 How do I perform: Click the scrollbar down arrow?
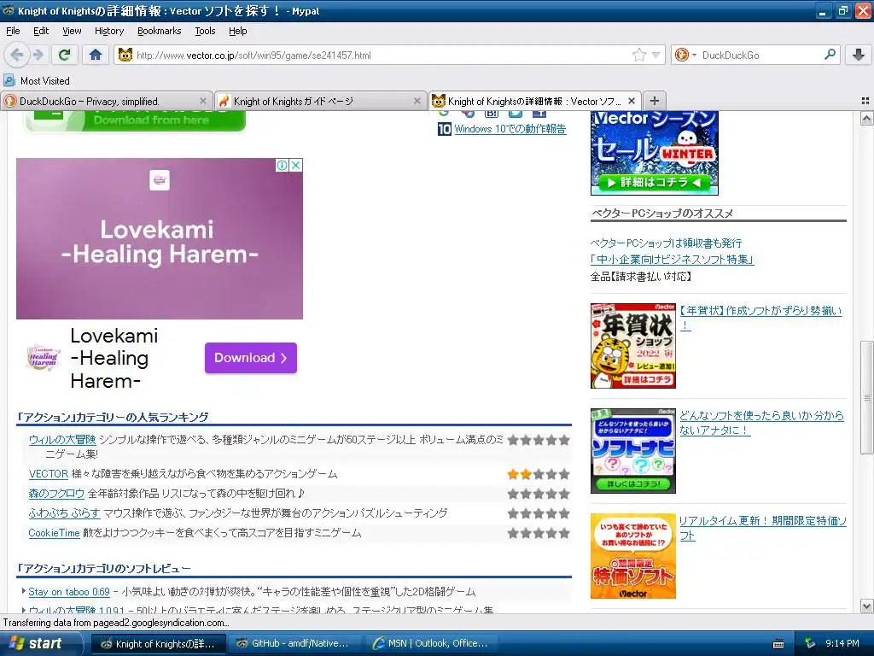pyautogui.click(x=866, y=606)
